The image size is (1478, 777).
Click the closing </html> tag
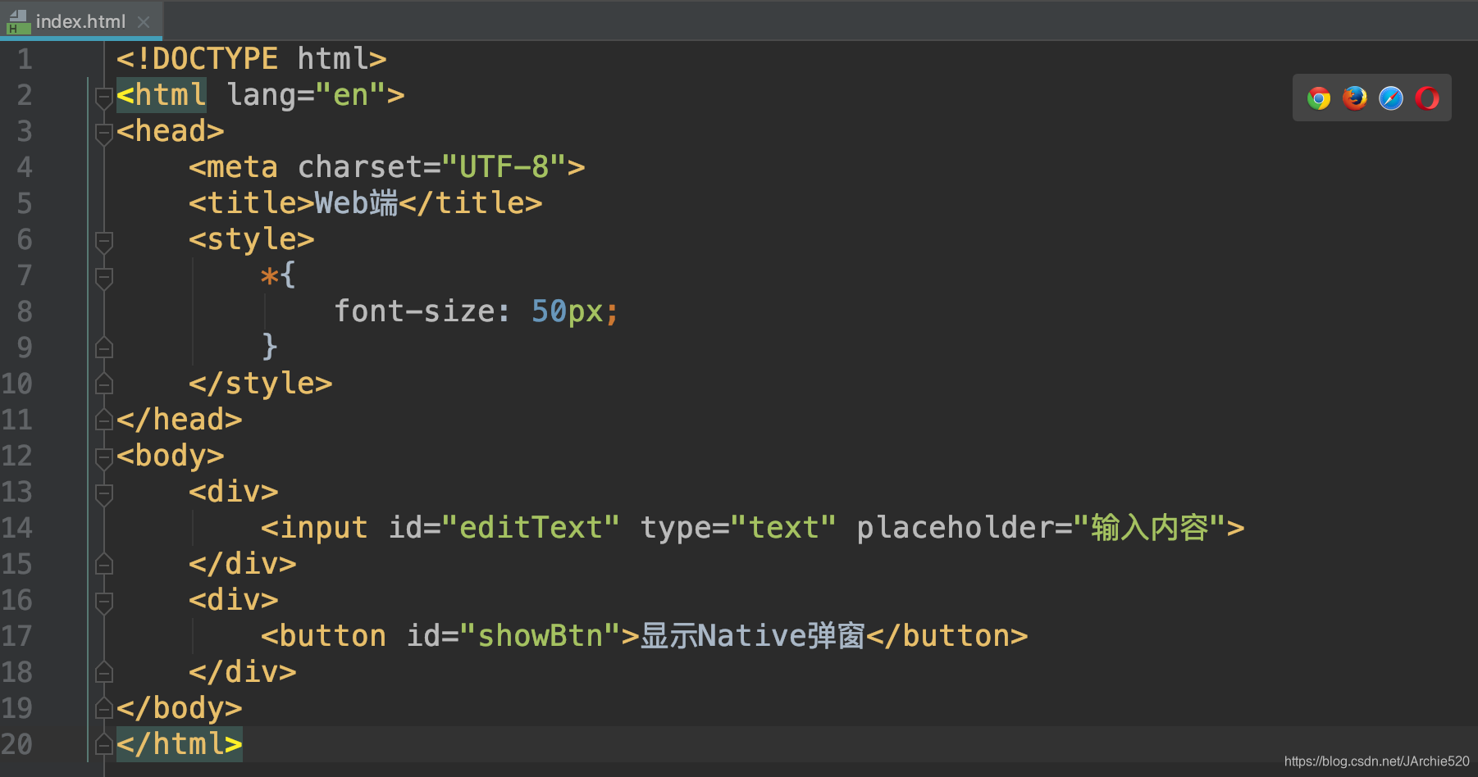[x=180, y=744]
